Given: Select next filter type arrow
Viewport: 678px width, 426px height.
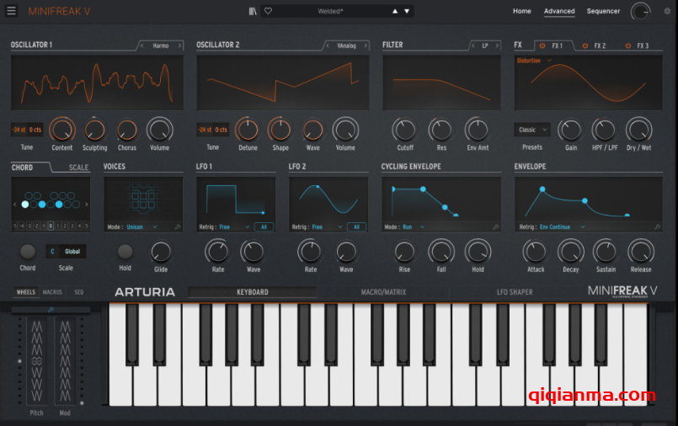Looking at the screenshot, I should pos(497,45).
